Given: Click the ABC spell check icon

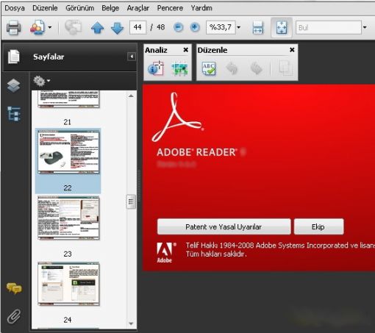Looking at the screenshot, I should [209, 68].
